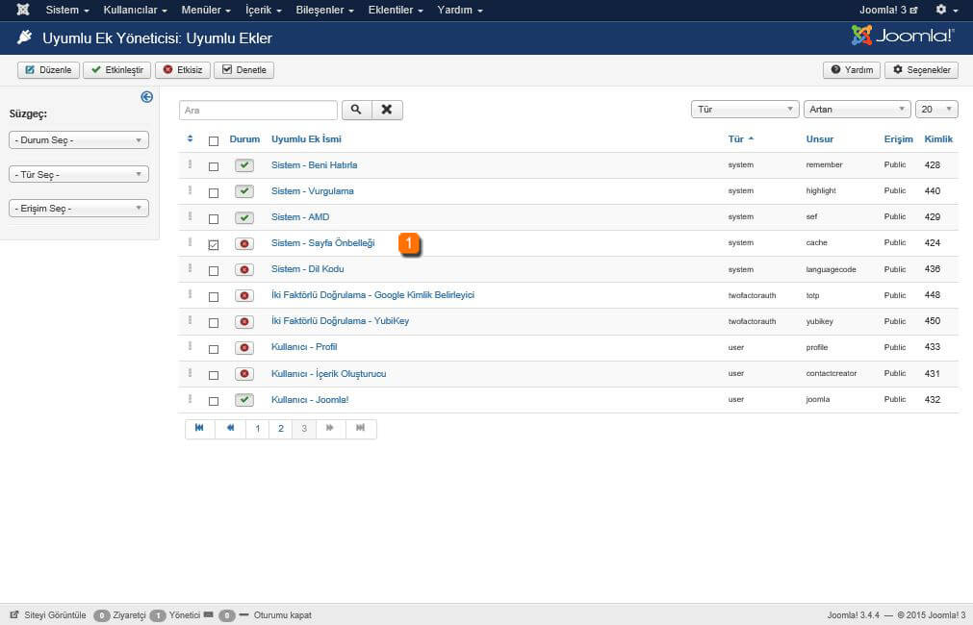Open the Kullanıcı - Joomla! plugin link
Viewport: 973px width, 625px height.
pos(310,400)
